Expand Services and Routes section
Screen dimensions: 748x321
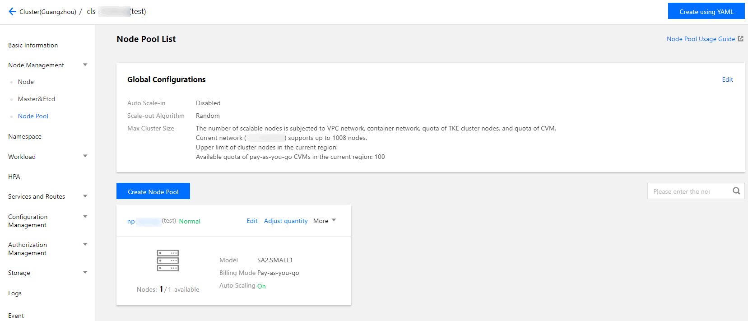[85, 196]
